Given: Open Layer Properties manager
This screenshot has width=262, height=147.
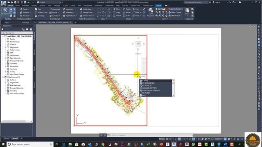Looking at the screenshot, I should [151, 12].
